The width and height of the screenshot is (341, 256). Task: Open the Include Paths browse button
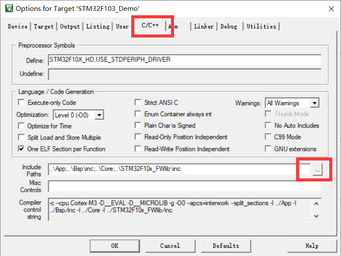point(317,170)
